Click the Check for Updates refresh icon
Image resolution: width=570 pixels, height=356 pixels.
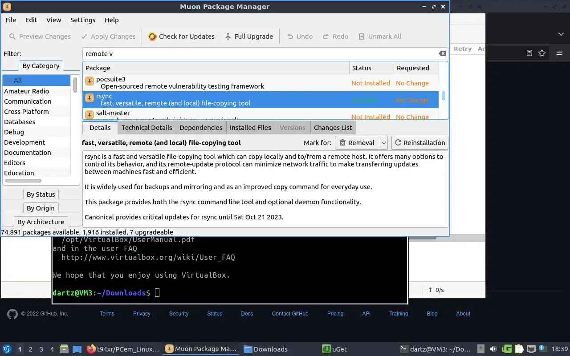[x=152, y=36]
